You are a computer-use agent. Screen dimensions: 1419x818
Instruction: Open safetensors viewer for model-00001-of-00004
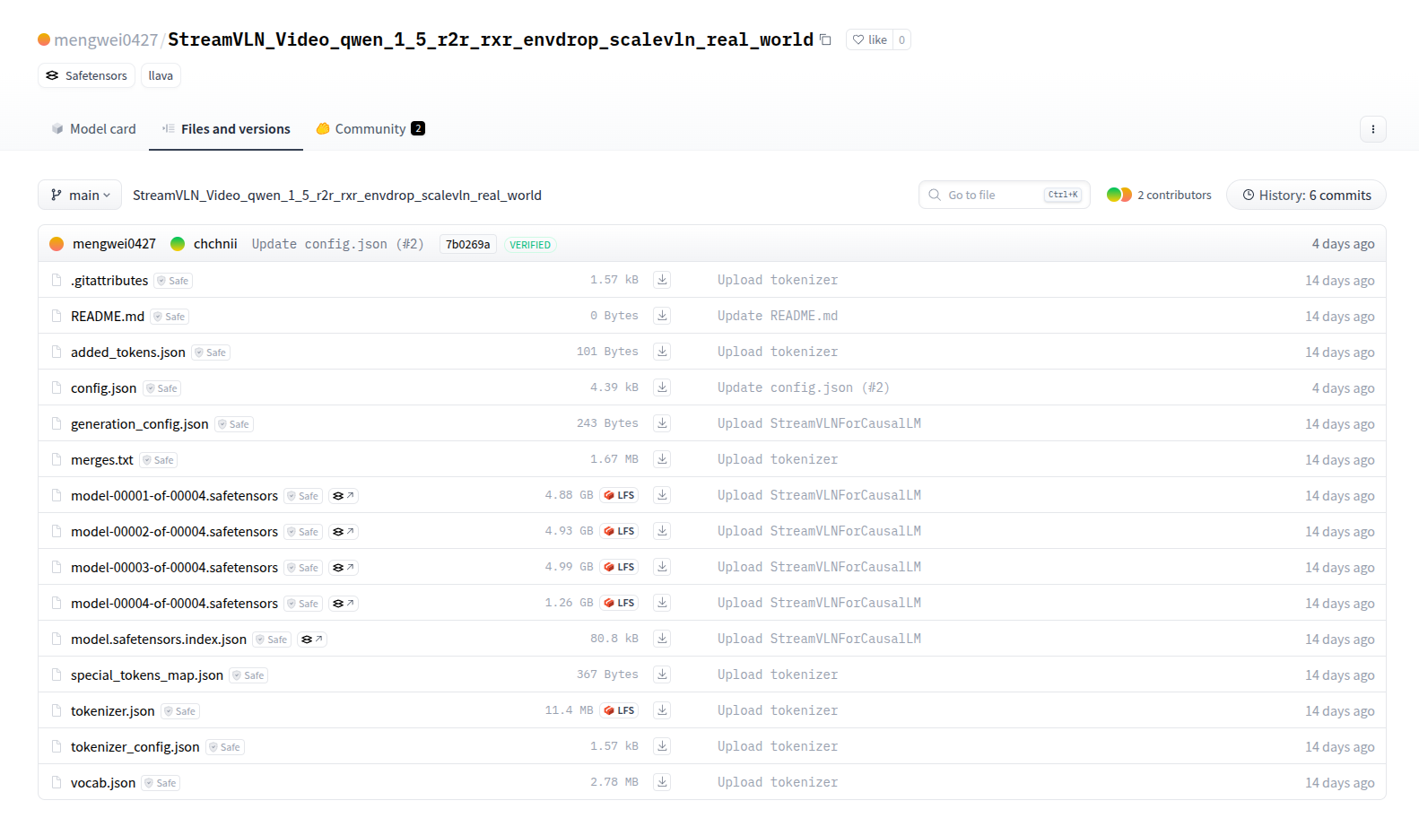tap(344, 496)
